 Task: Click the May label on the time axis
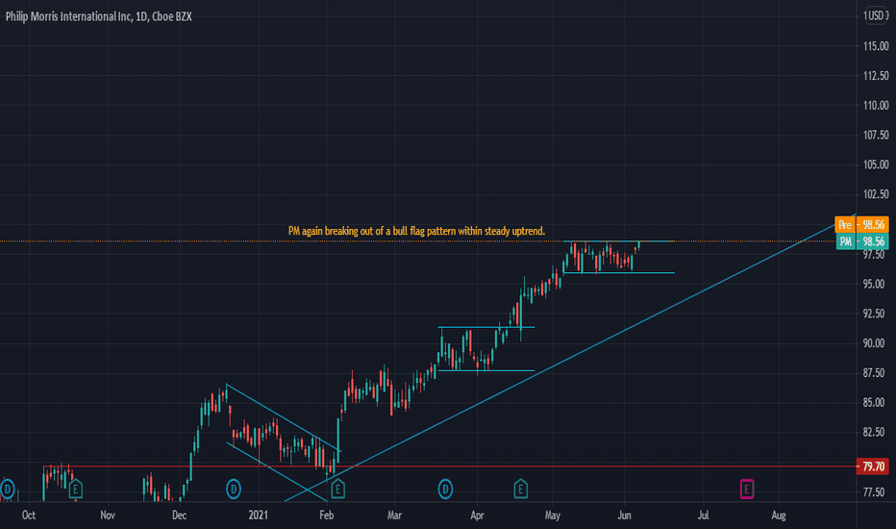[x=553, y=516]
